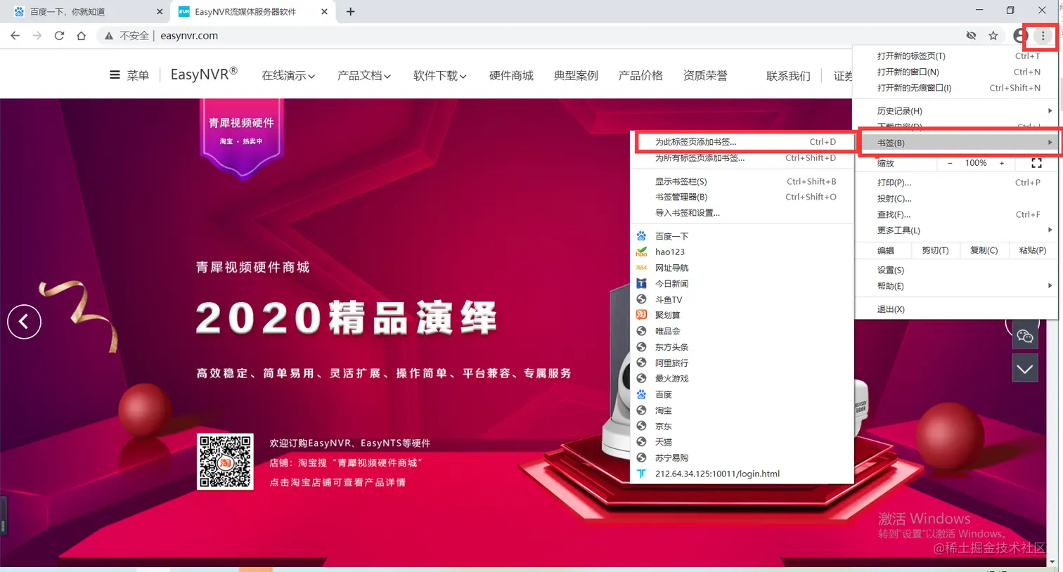Open the 天猫 bookmark
1063x572 pixels.
[x=742, y=442]
